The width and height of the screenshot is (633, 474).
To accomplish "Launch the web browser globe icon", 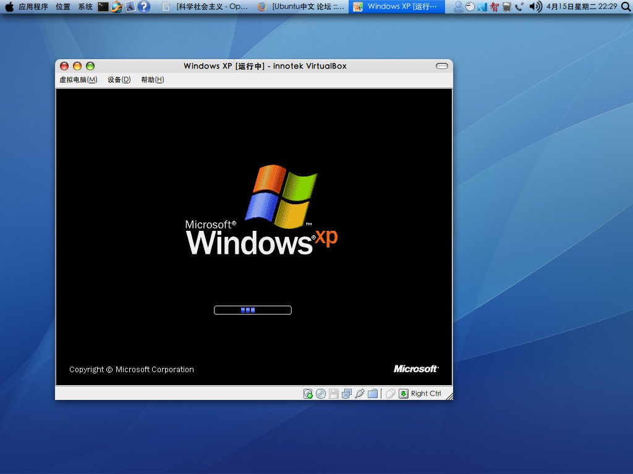I will (x=117, y=7).
